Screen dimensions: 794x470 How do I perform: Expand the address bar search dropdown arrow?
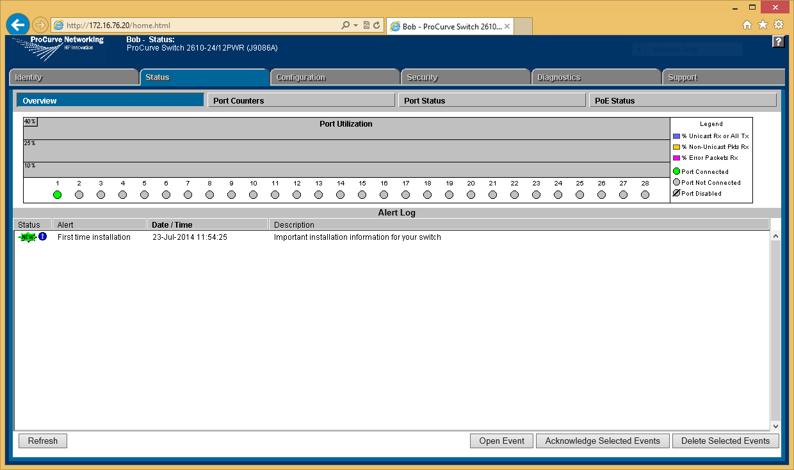tap(355, 26)
